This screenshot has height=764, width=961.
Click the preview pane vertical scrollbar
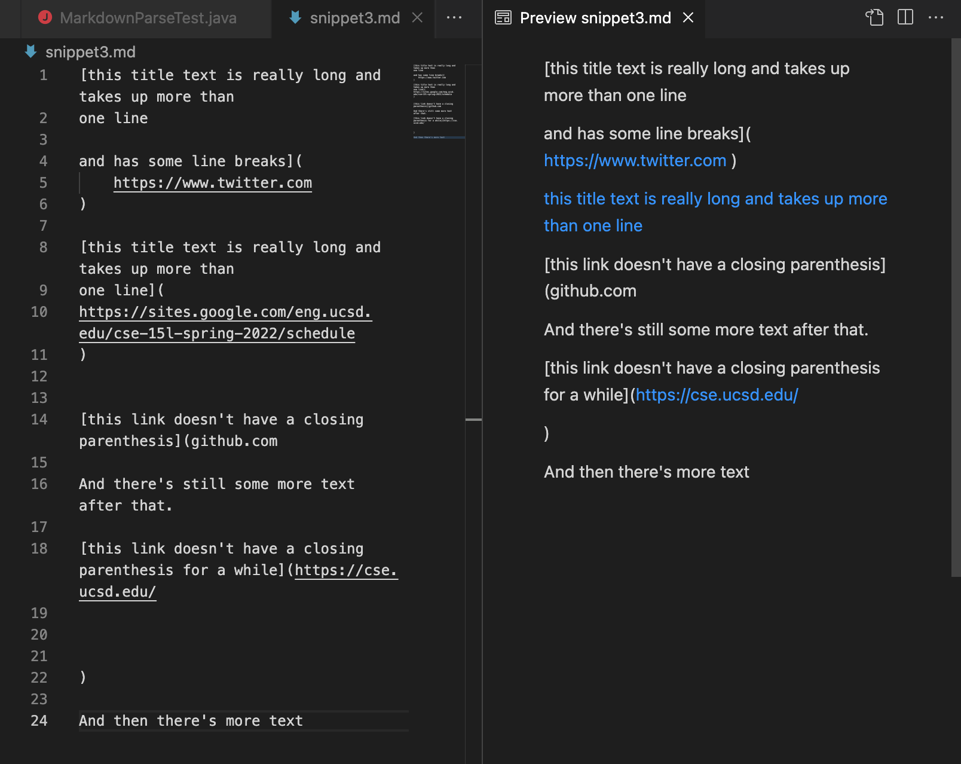pos(956,308)
